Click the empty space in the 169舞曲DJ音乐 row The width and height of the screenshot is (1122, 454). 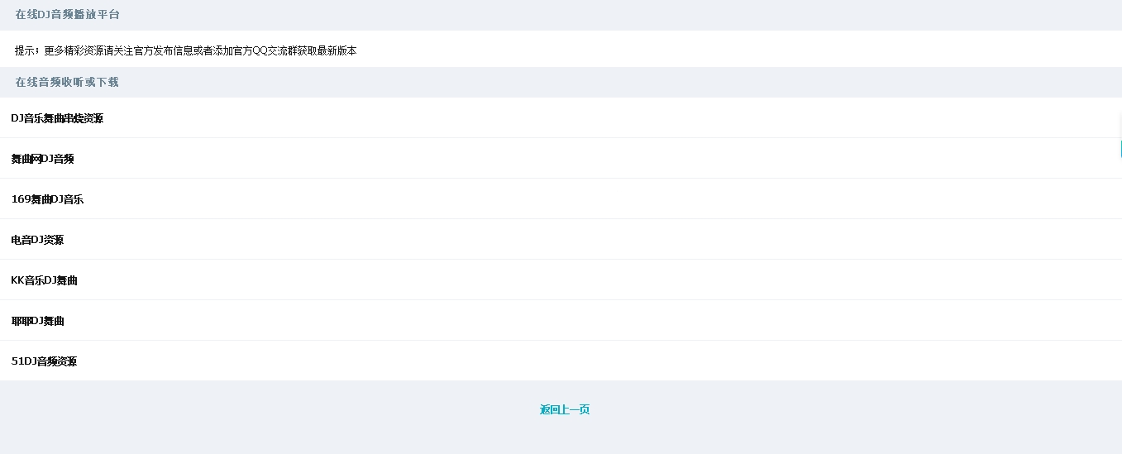tap(579, 199)
